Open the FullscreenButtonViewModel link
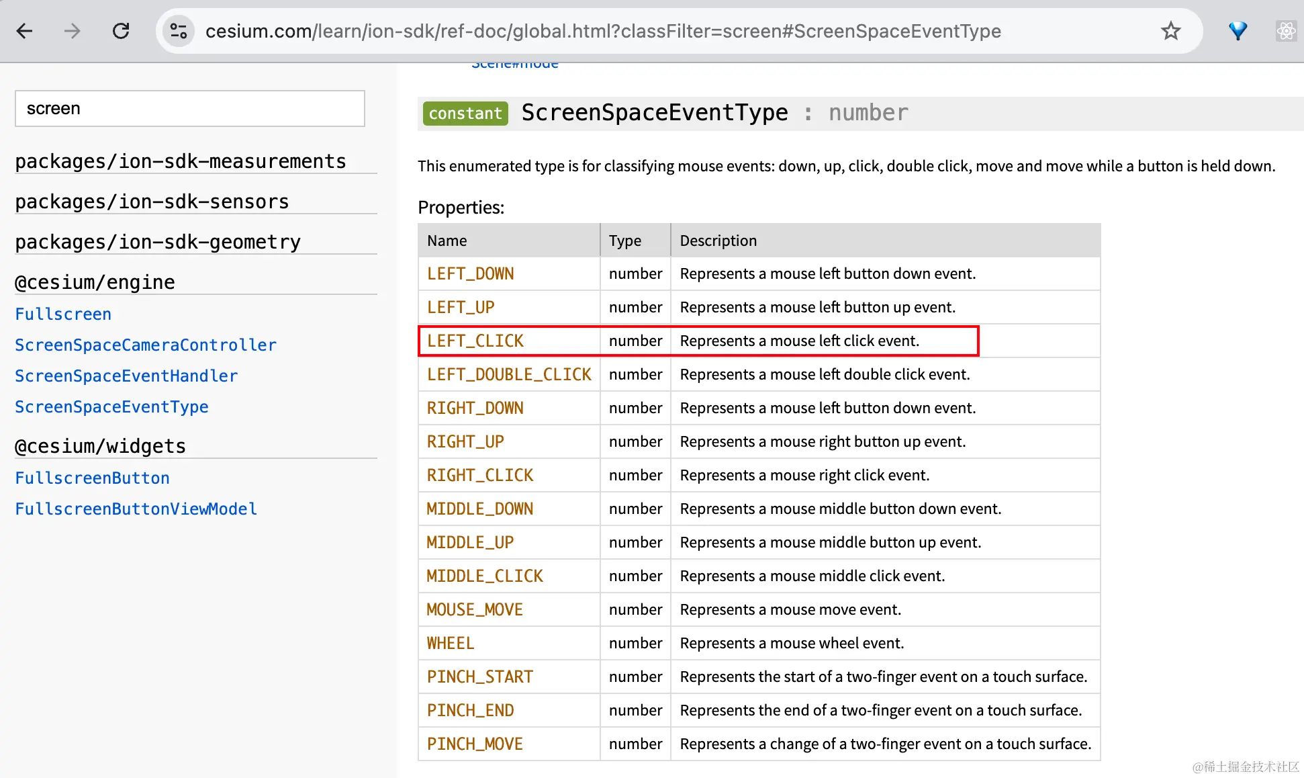1304x778 pixels. [136, 509]
